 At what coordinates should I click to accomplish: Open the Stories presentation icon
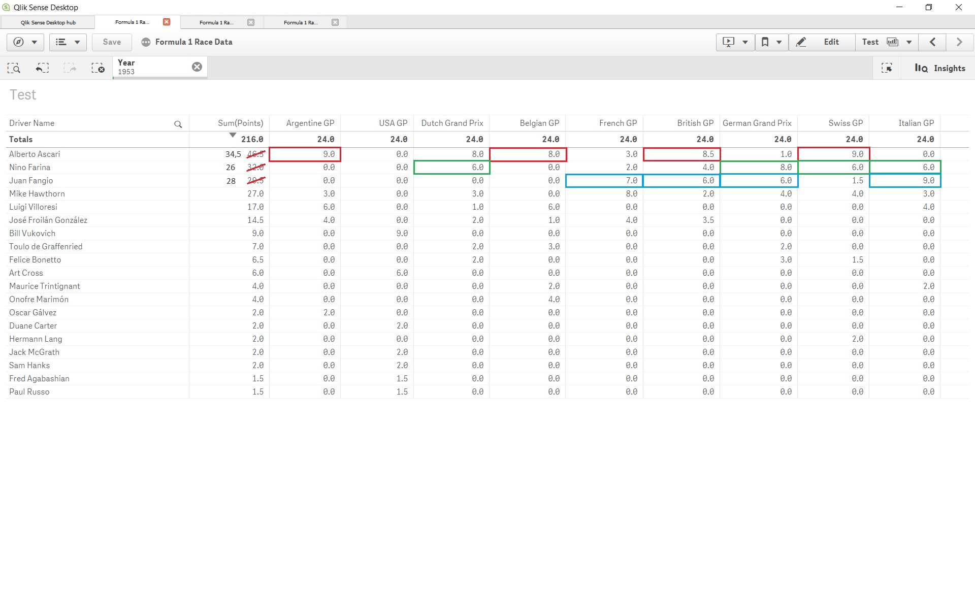[x=728, y=42]
